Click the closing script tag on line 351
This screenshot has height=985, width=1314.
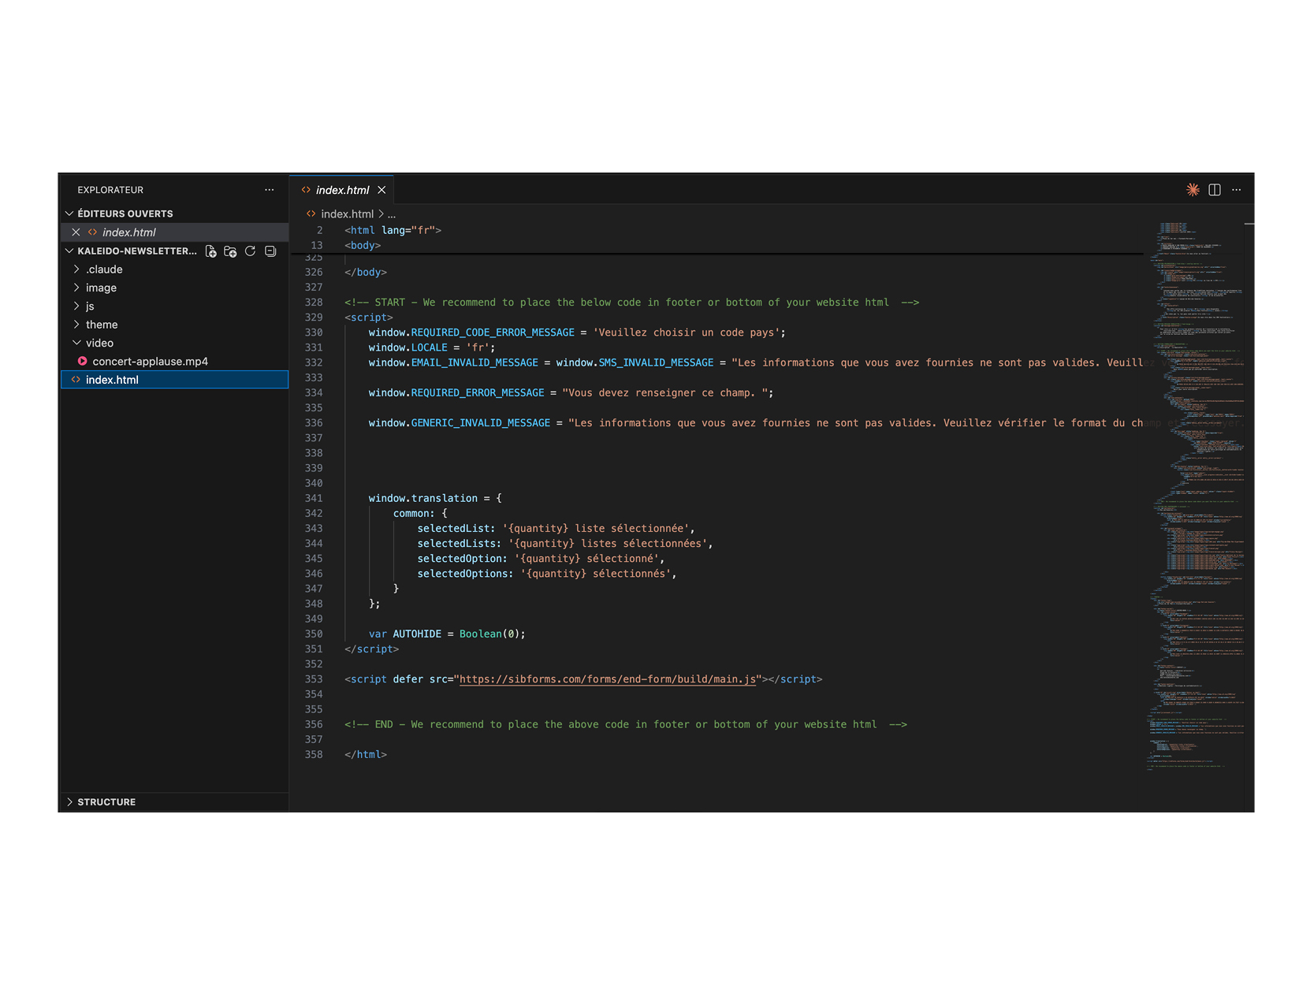[371, 649]
